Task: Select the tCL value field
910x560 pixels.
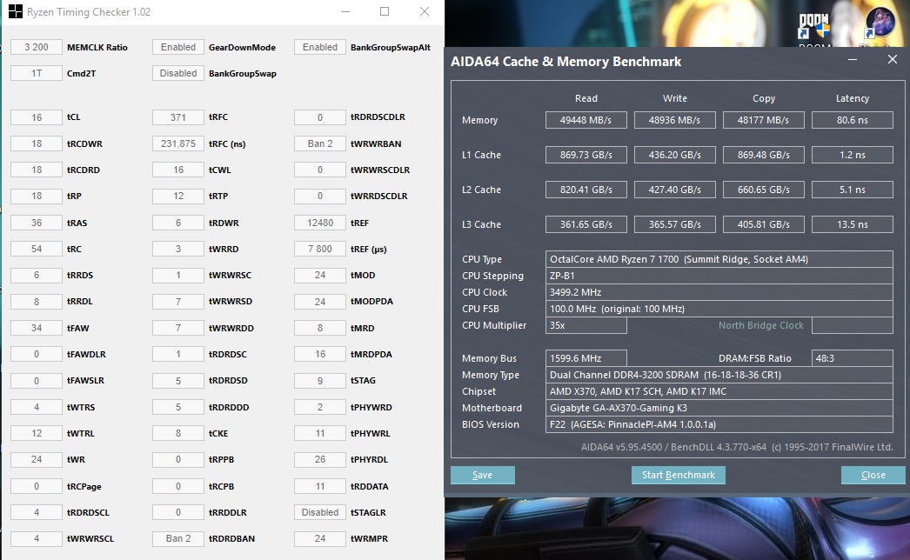Action: (37, 117)
